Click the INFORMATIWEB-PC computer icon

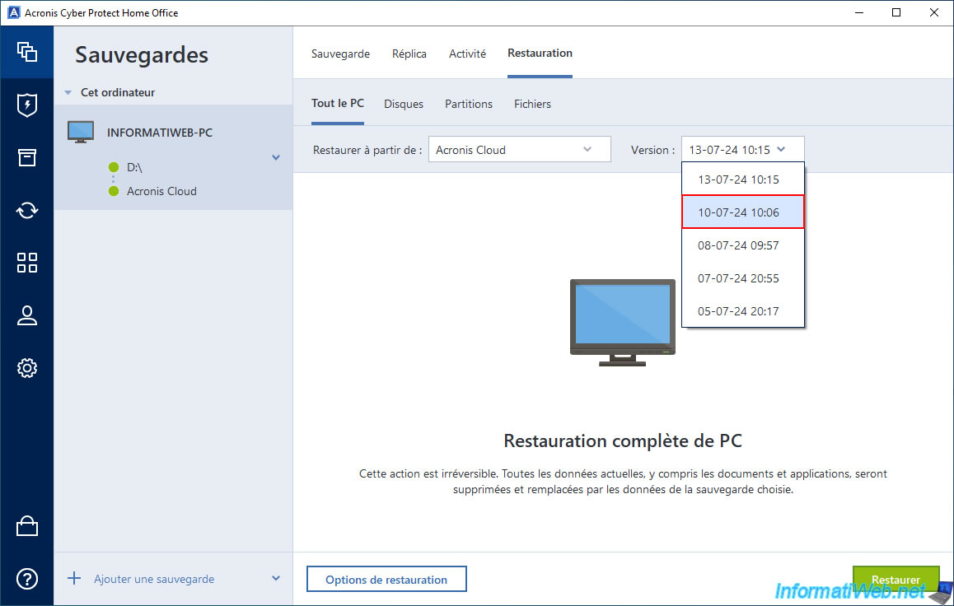80,132
